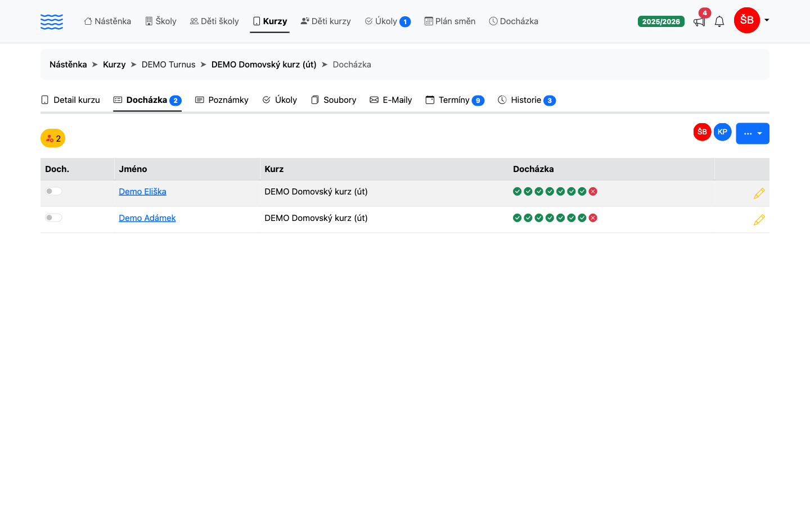Switch to E-Maily tab

(391, 100)
